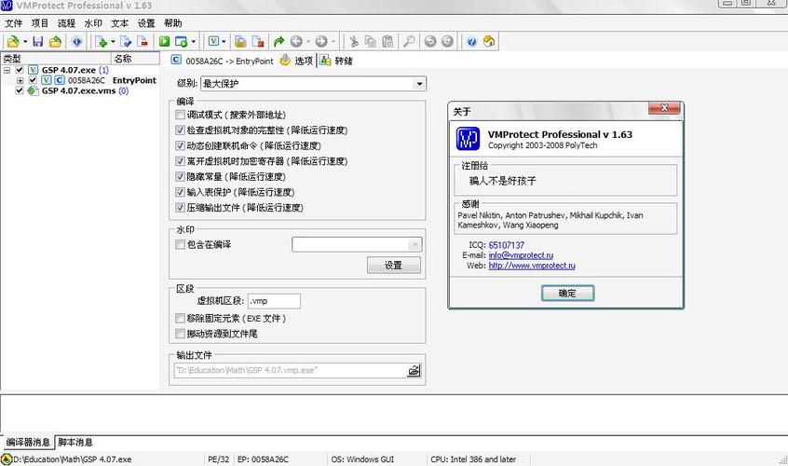Enable 移除固定元素 (EXE 文件) checkbox
788x466 pixels.
tap(180, 318)
